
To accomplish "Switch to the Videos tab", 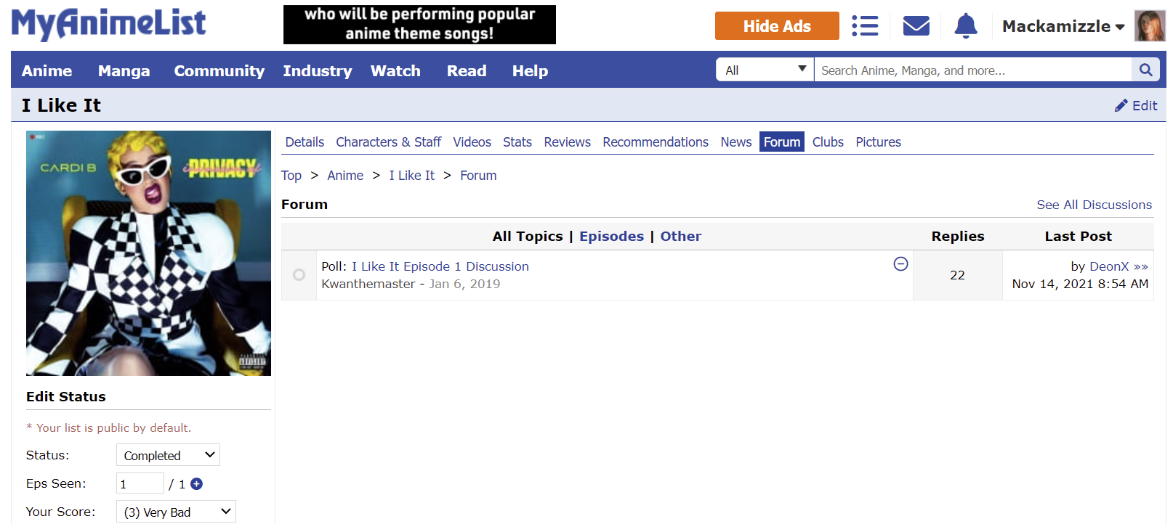I will pyautogui.click(x=472, y=142).
